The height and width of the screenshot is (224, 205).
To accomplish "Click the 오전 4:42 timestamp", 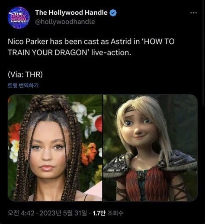I will pos(21,213).
